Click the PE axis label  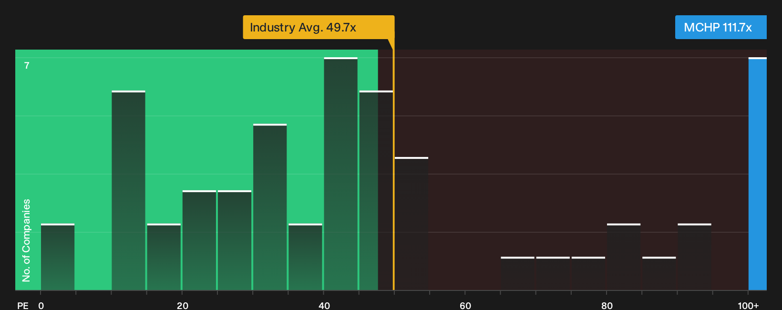click(23, 305)
